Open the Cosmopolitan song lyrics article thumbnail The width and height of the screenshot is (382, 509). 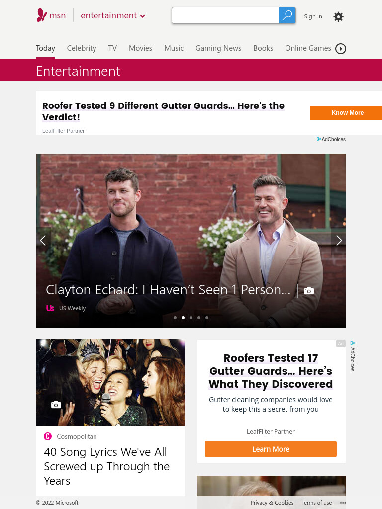[110, 383]
